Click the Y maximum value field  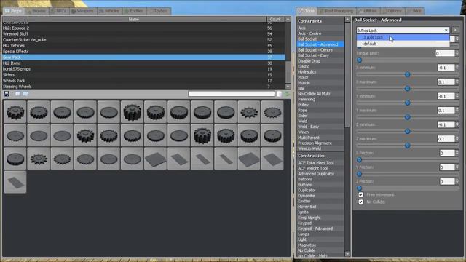click(446, 110)
